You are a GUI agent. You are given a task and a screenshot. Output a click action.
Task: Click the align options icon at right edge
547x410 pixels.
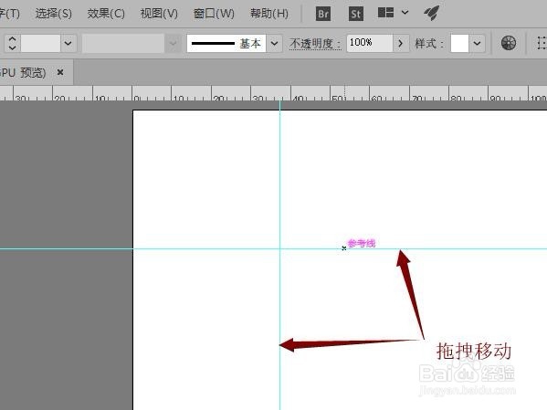point(542,43)
